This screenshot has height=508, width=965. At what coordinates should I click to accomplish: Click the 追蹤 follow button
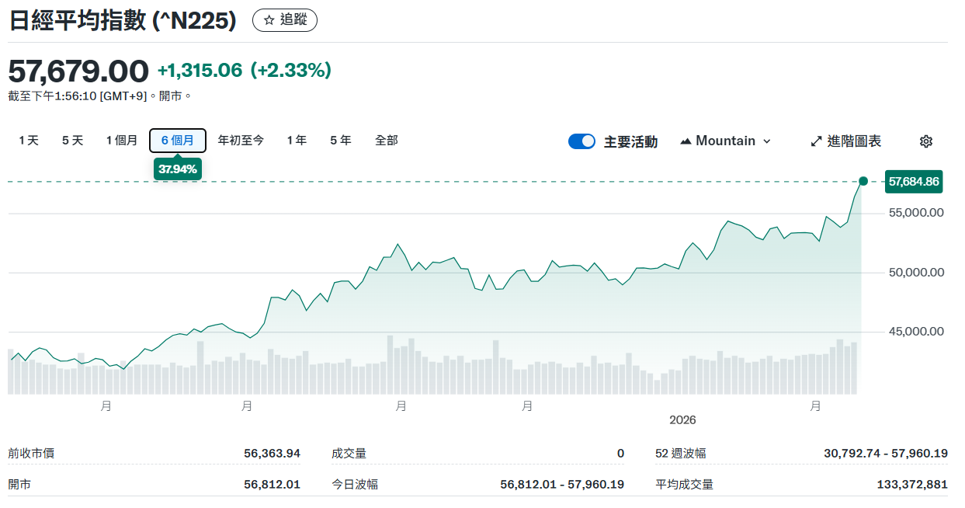[285, 21]
